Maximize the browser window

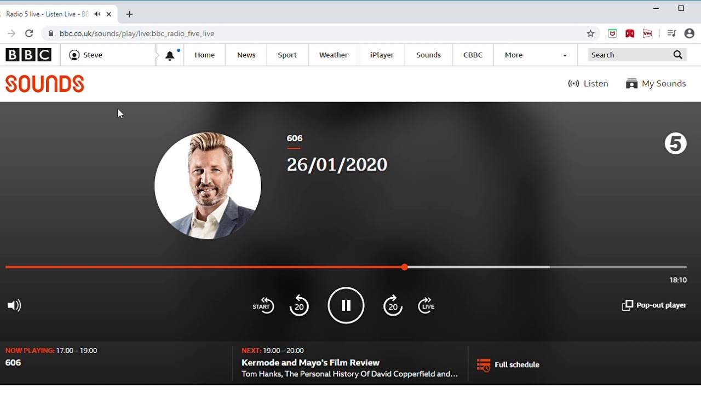[x=681, y=9]
